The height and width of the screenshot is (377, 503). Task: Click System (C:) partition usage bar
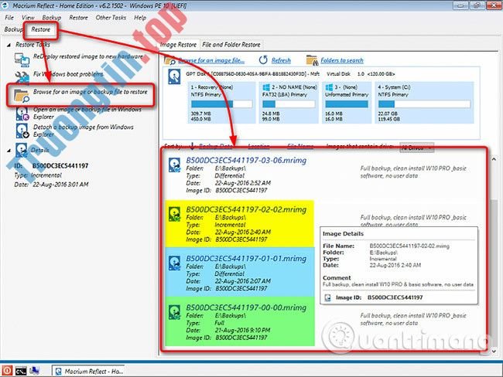pos(424,104)
